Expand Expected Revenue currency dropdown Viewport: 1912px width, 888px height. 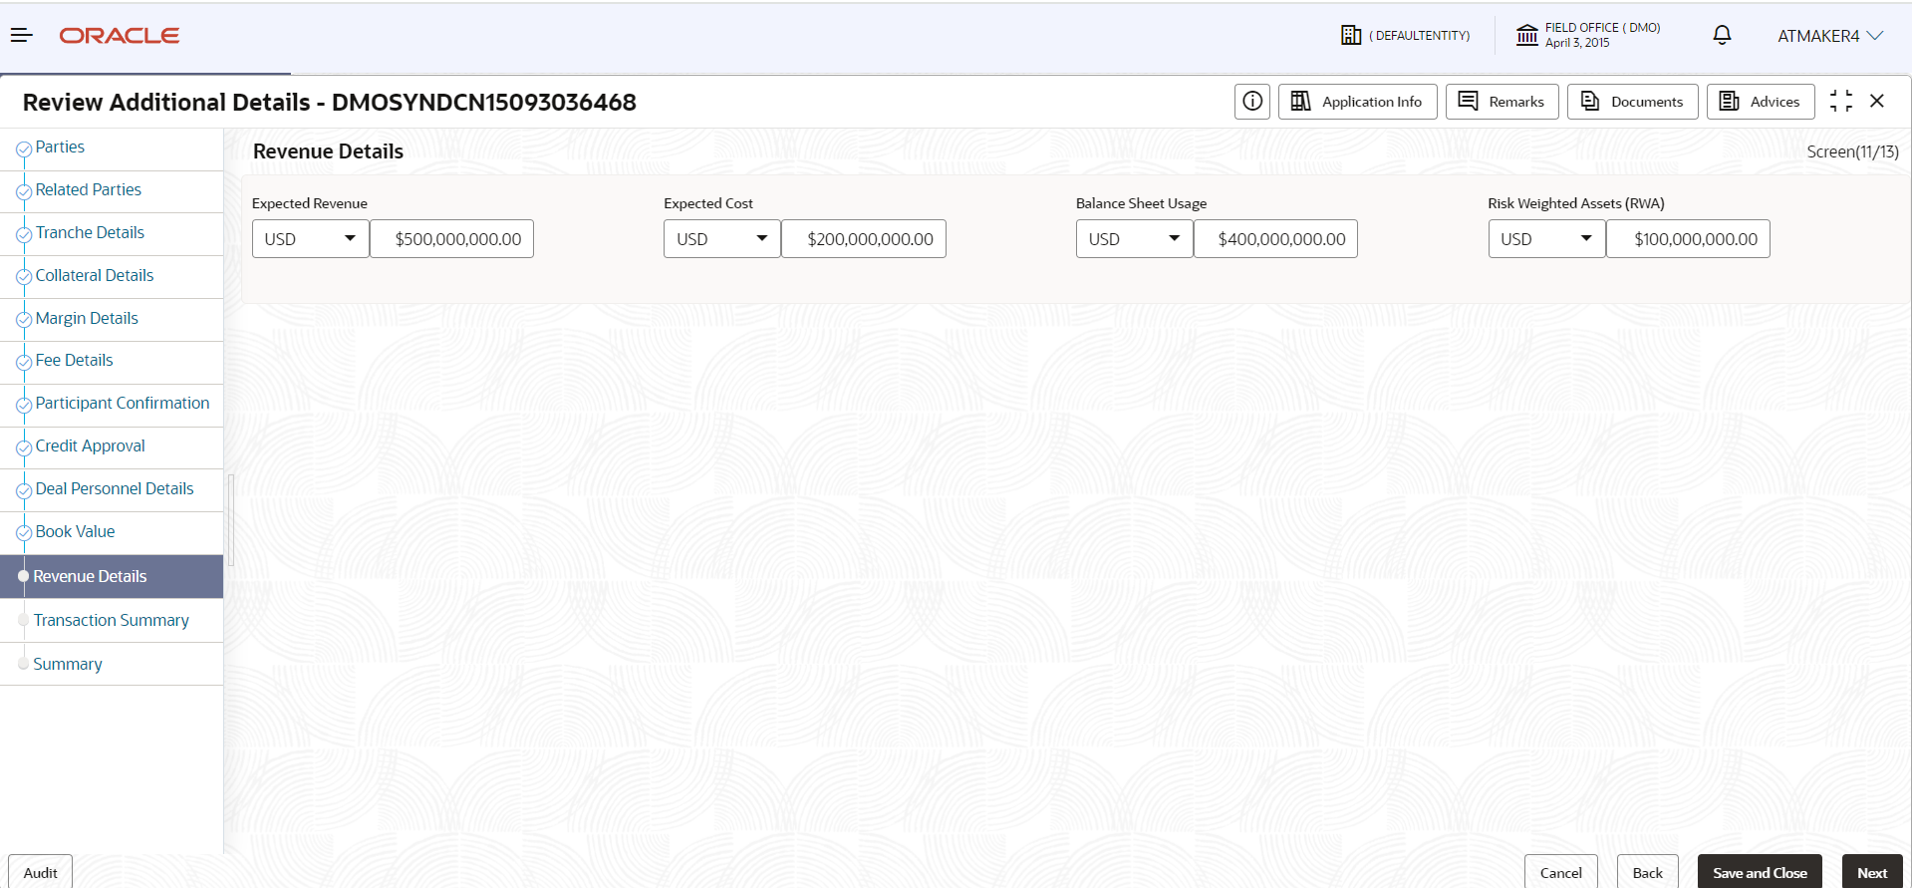click(311, 239)
